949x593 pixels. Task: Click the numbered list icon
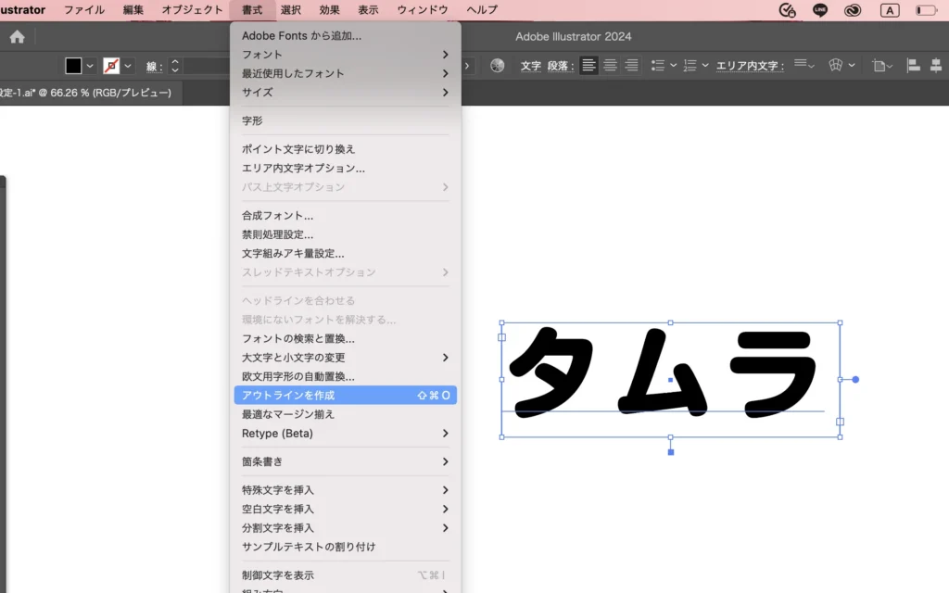click(690, 66)
